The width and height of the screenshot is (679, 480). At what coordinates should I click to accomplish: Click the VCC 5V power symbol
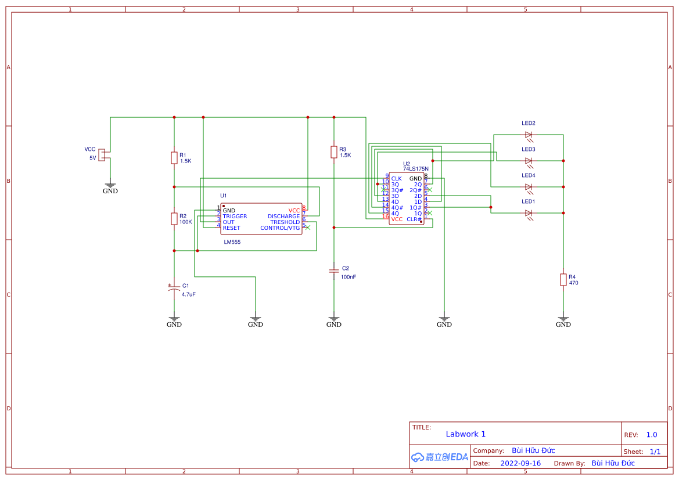(x=102, y=154)
